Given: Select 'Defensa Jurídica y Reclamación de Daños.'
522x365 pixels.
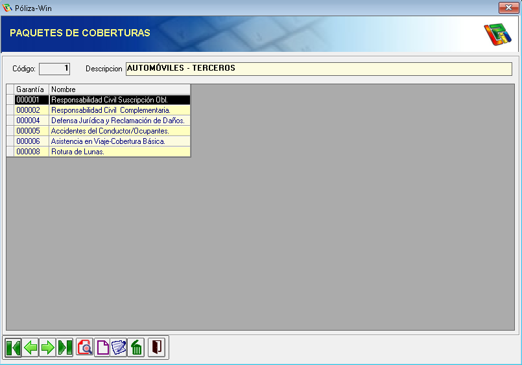Looking at the screenshot, I should pos(120,121).
